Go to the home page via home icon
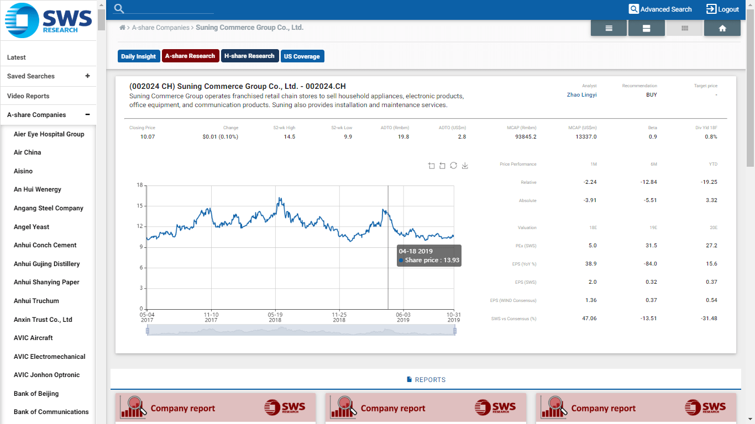Screen dimensions: 755x424 tap(722, 26)
